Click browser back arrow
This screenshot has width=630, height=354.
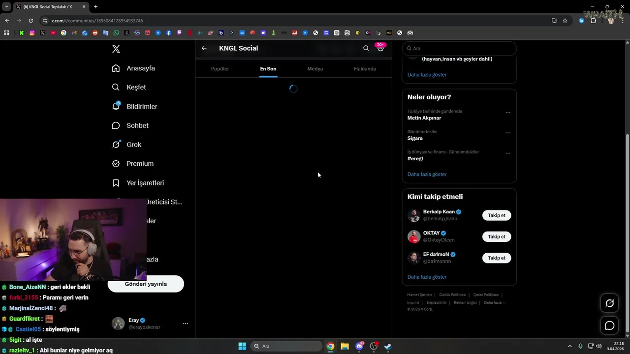coord(7,21)
